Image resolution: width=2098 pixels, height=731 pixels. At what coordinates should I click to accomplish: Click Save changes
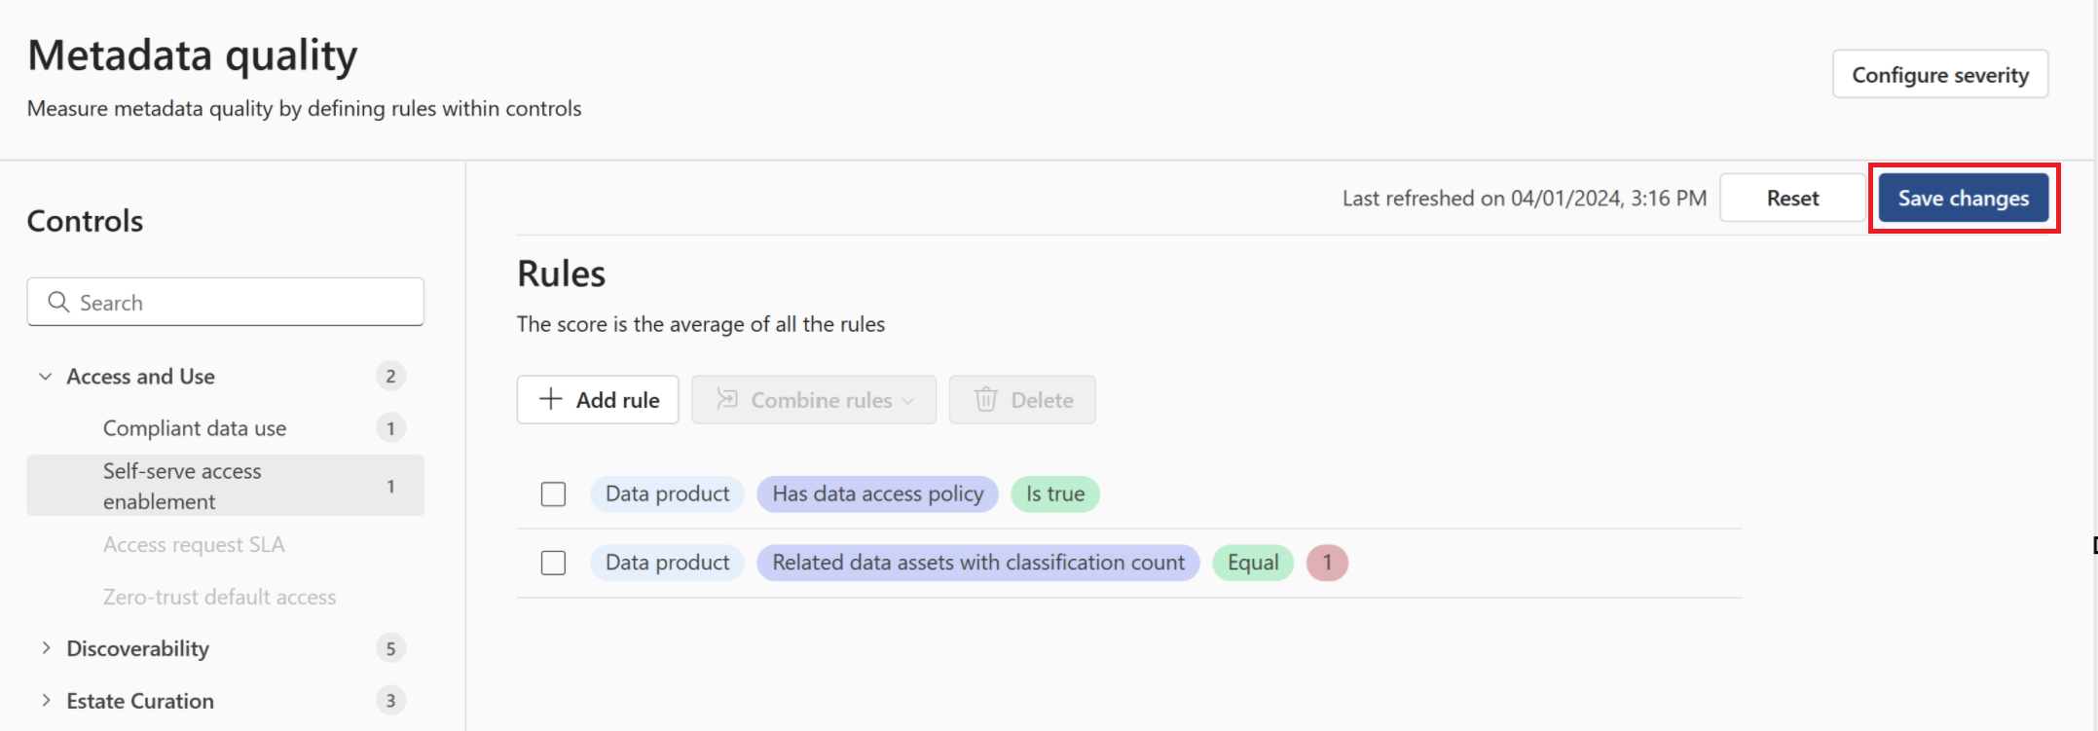1964,199
